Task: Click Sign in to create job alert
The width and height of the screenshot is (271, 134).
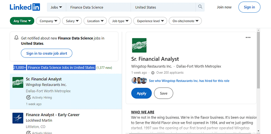Action: (x=47, y=53)
